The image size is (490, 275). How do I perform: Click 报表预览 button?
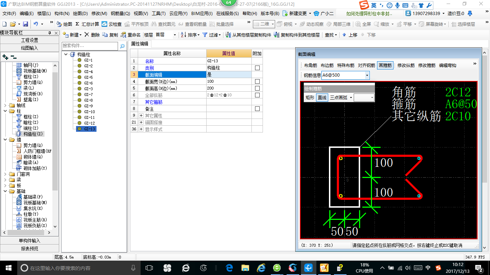29,248
